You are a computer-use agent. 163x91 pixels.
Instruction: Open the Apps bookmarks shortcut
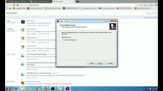(9, 8)
